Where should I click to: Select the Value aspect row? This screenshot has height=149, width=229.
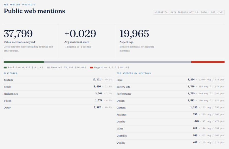[x=170, y=129]
